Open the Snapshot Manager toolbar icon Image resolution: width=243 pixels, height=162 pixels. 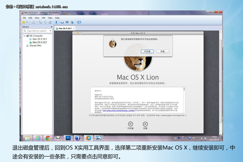click(50, 22)
